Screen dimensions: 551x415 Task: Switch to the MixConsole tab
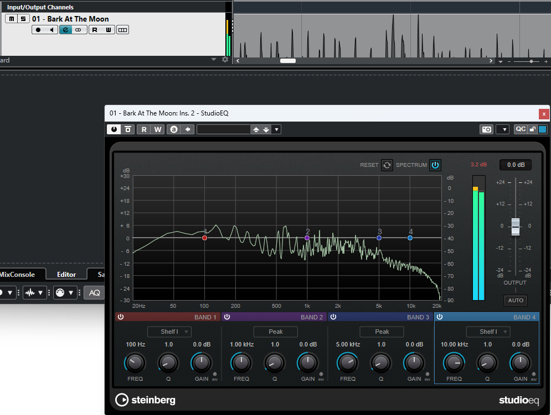tap(17, 274)
